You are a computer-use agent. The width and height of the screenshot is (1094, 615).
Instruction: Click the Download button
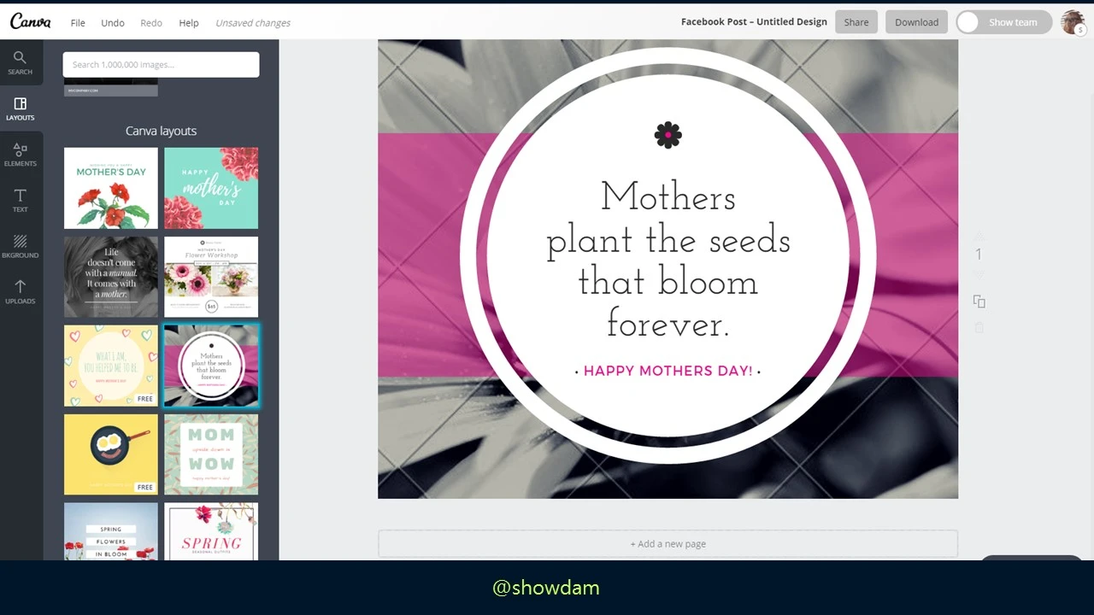click(916, 22)
